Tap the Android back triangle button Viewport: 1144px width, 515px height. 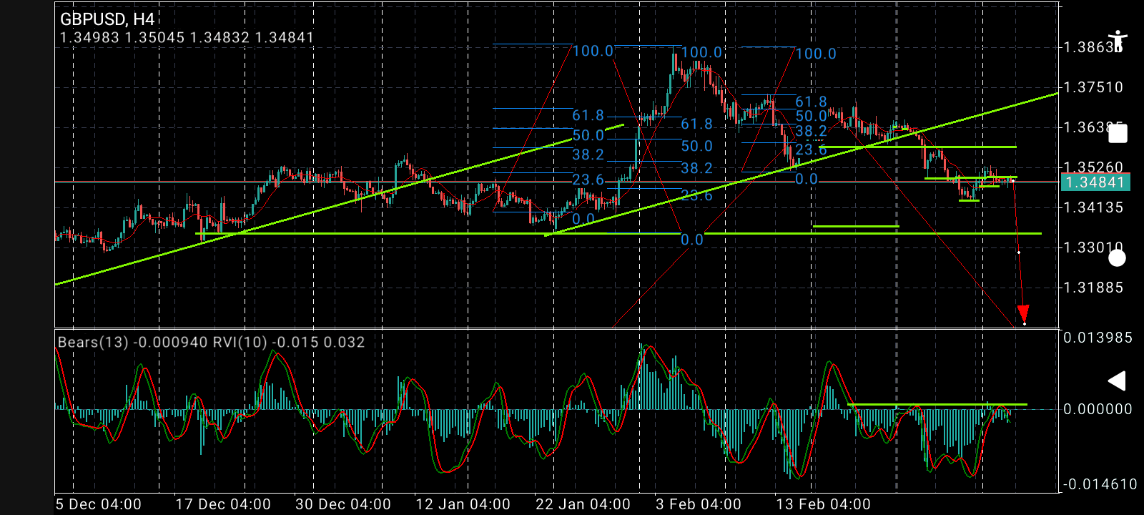point(1117,381)
